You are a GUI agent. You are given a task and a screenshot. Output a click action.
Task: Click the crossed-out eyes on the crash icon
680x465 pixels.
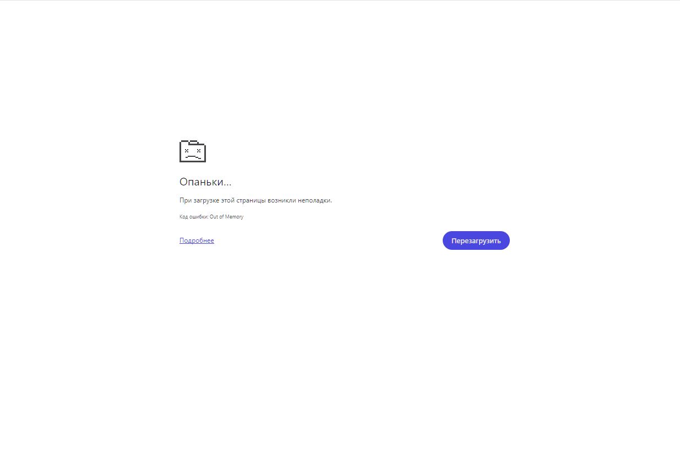click(x=192, y=150)
